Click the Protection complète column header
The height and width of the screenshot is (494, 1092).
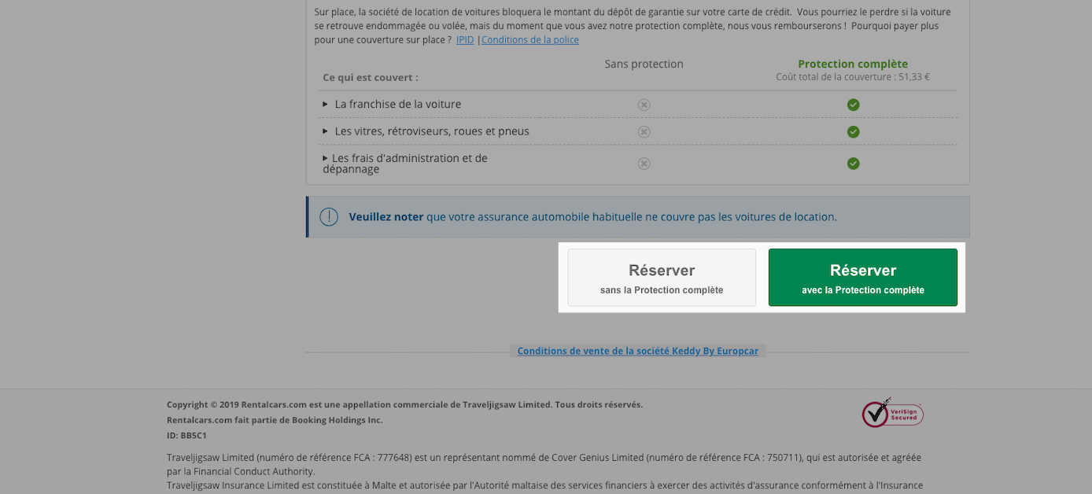[853, 64]
